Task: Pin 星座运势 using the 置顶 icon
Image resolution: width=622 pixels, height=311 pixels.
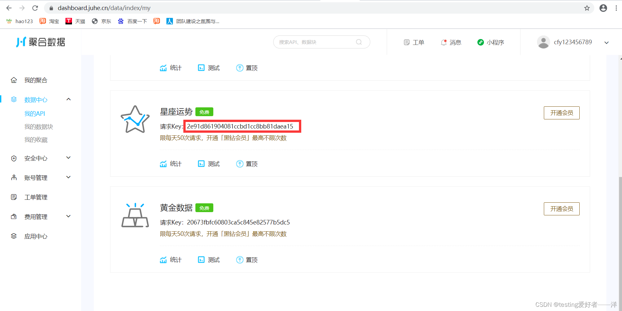Action: pyautogui.click(x=240, y=164)
